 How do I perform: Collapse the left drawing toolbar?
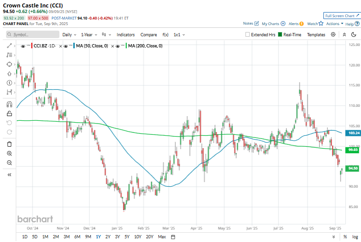click(x=9, y=175)
